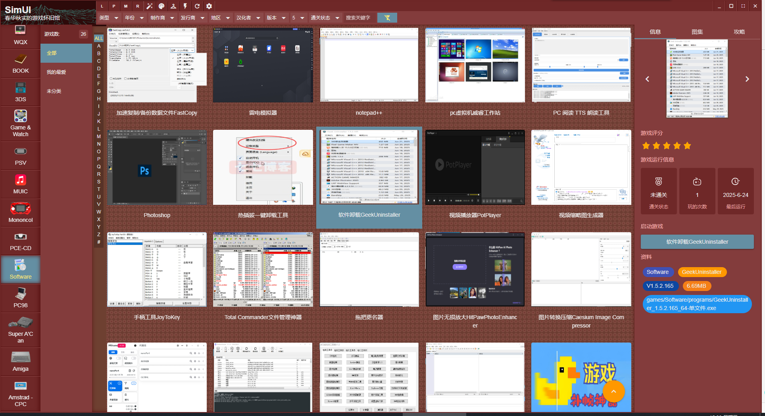Screen dimensions: 765x416
Task: Select the Game & Watch platform
Action: [20, 123]
